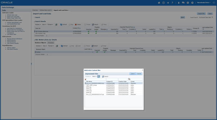Open date picker icon in Creation Date filter

click(x=129, y=79)
